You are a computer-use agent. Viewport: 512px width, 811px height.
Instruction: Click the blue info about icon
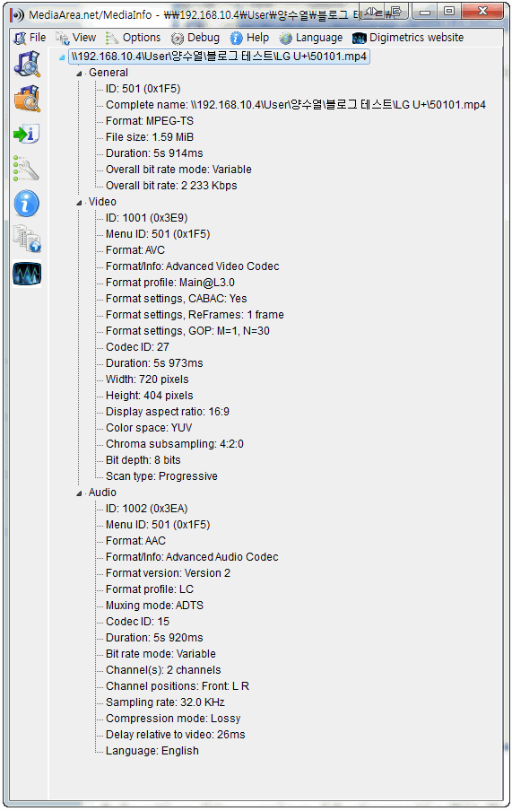point(28,204)
